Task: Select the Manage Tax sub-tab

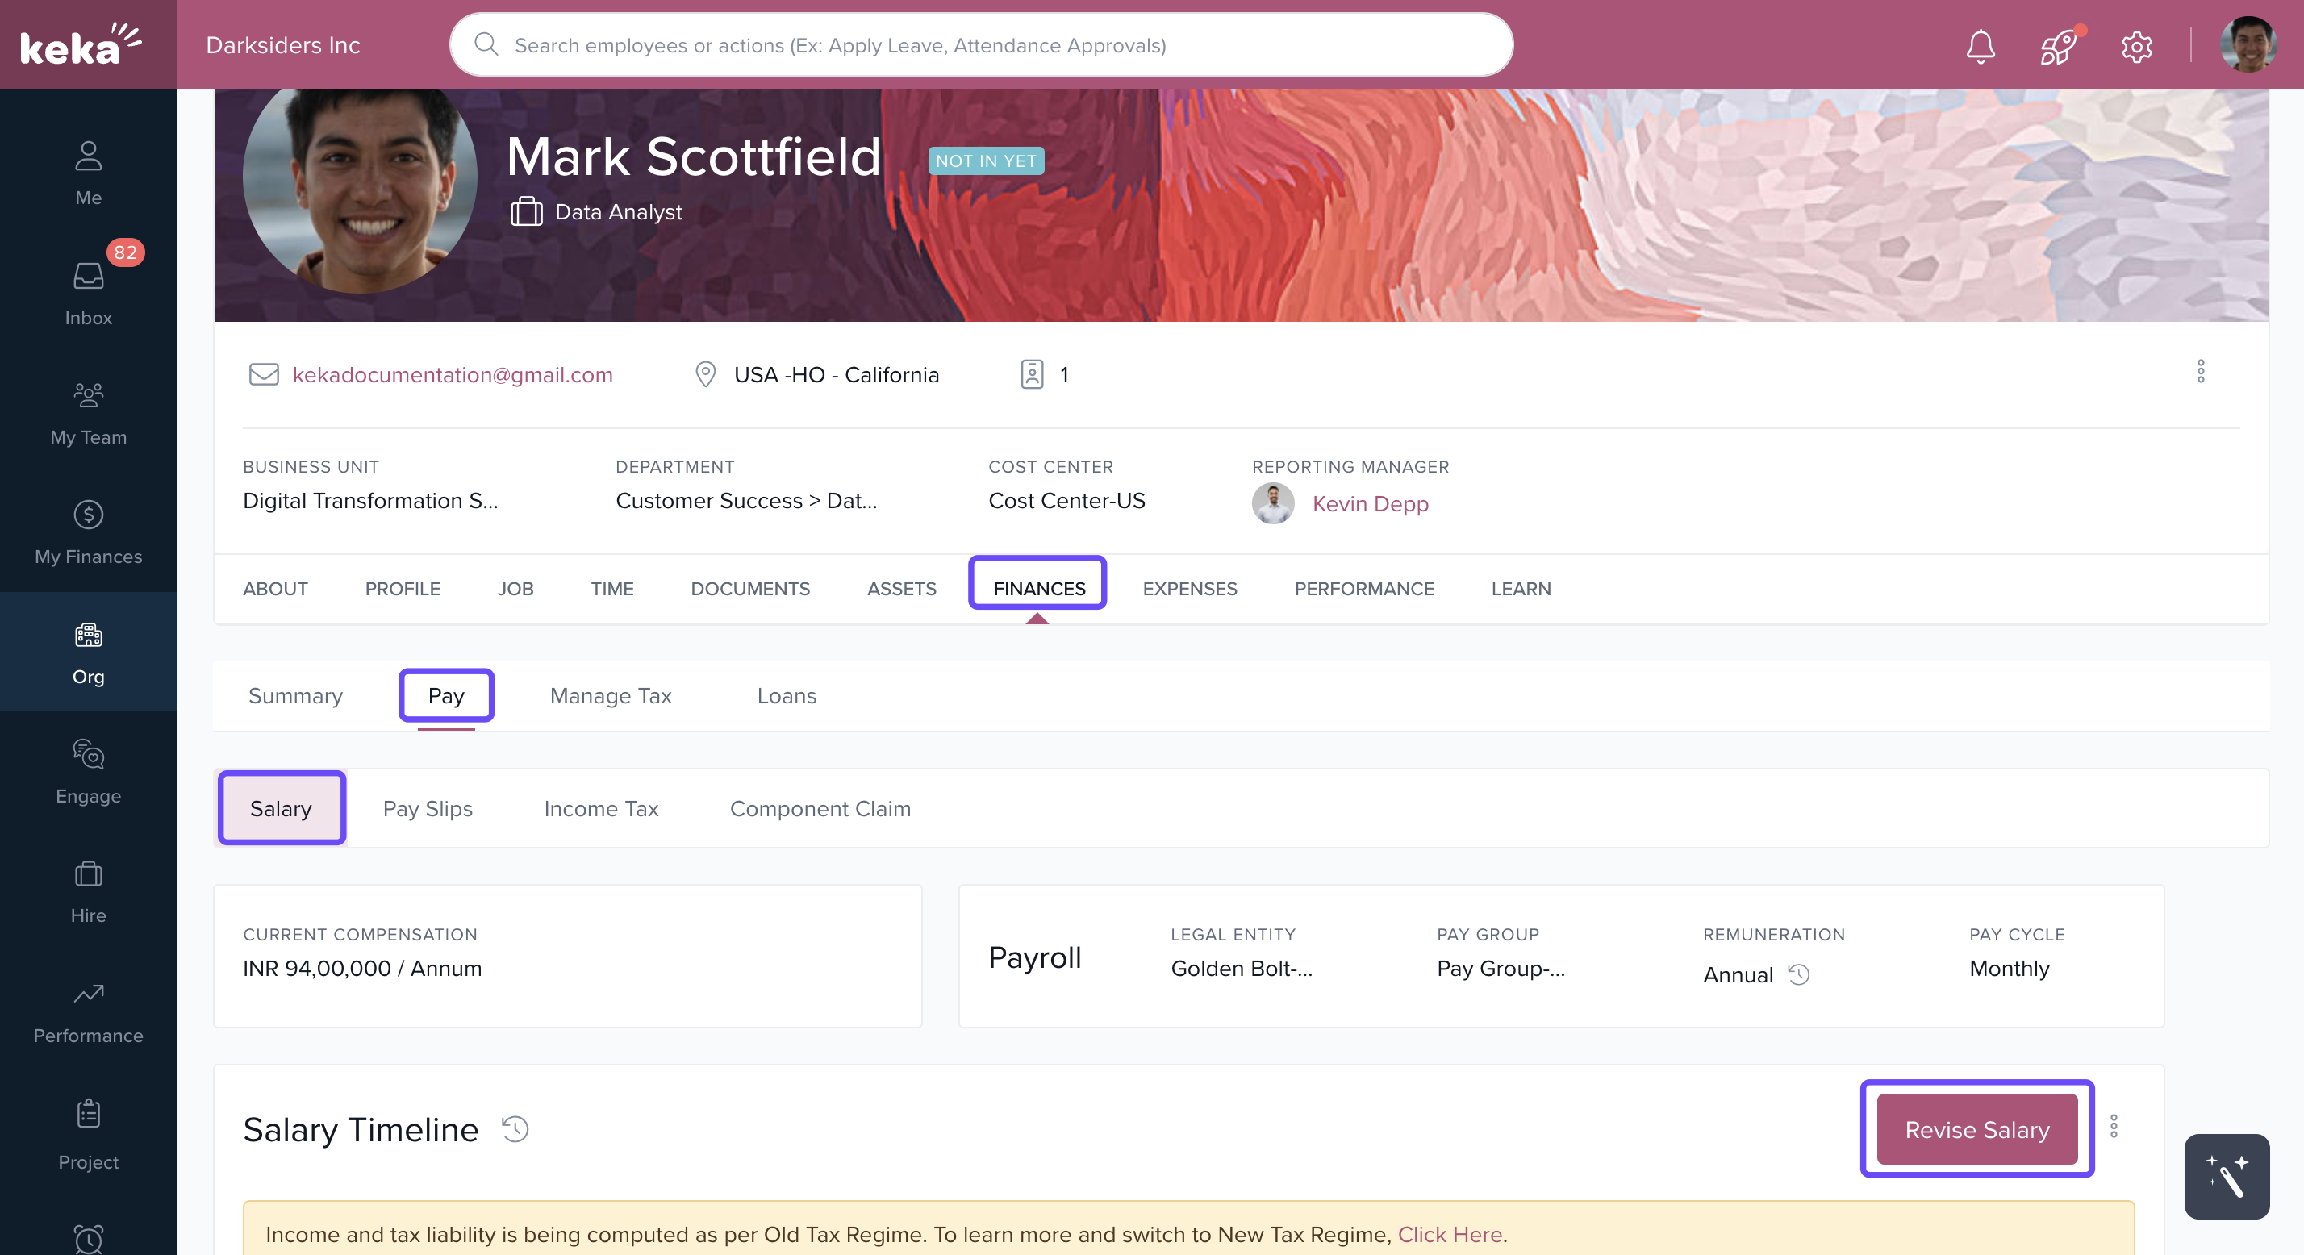Action: coord(610,695)
